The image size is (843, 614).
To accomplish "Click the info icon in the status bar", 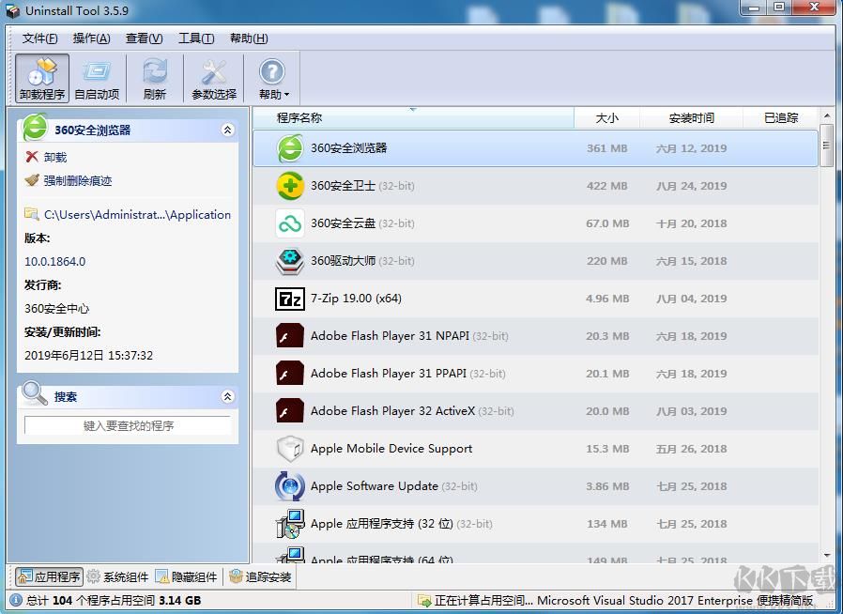I will pos(16,600).
